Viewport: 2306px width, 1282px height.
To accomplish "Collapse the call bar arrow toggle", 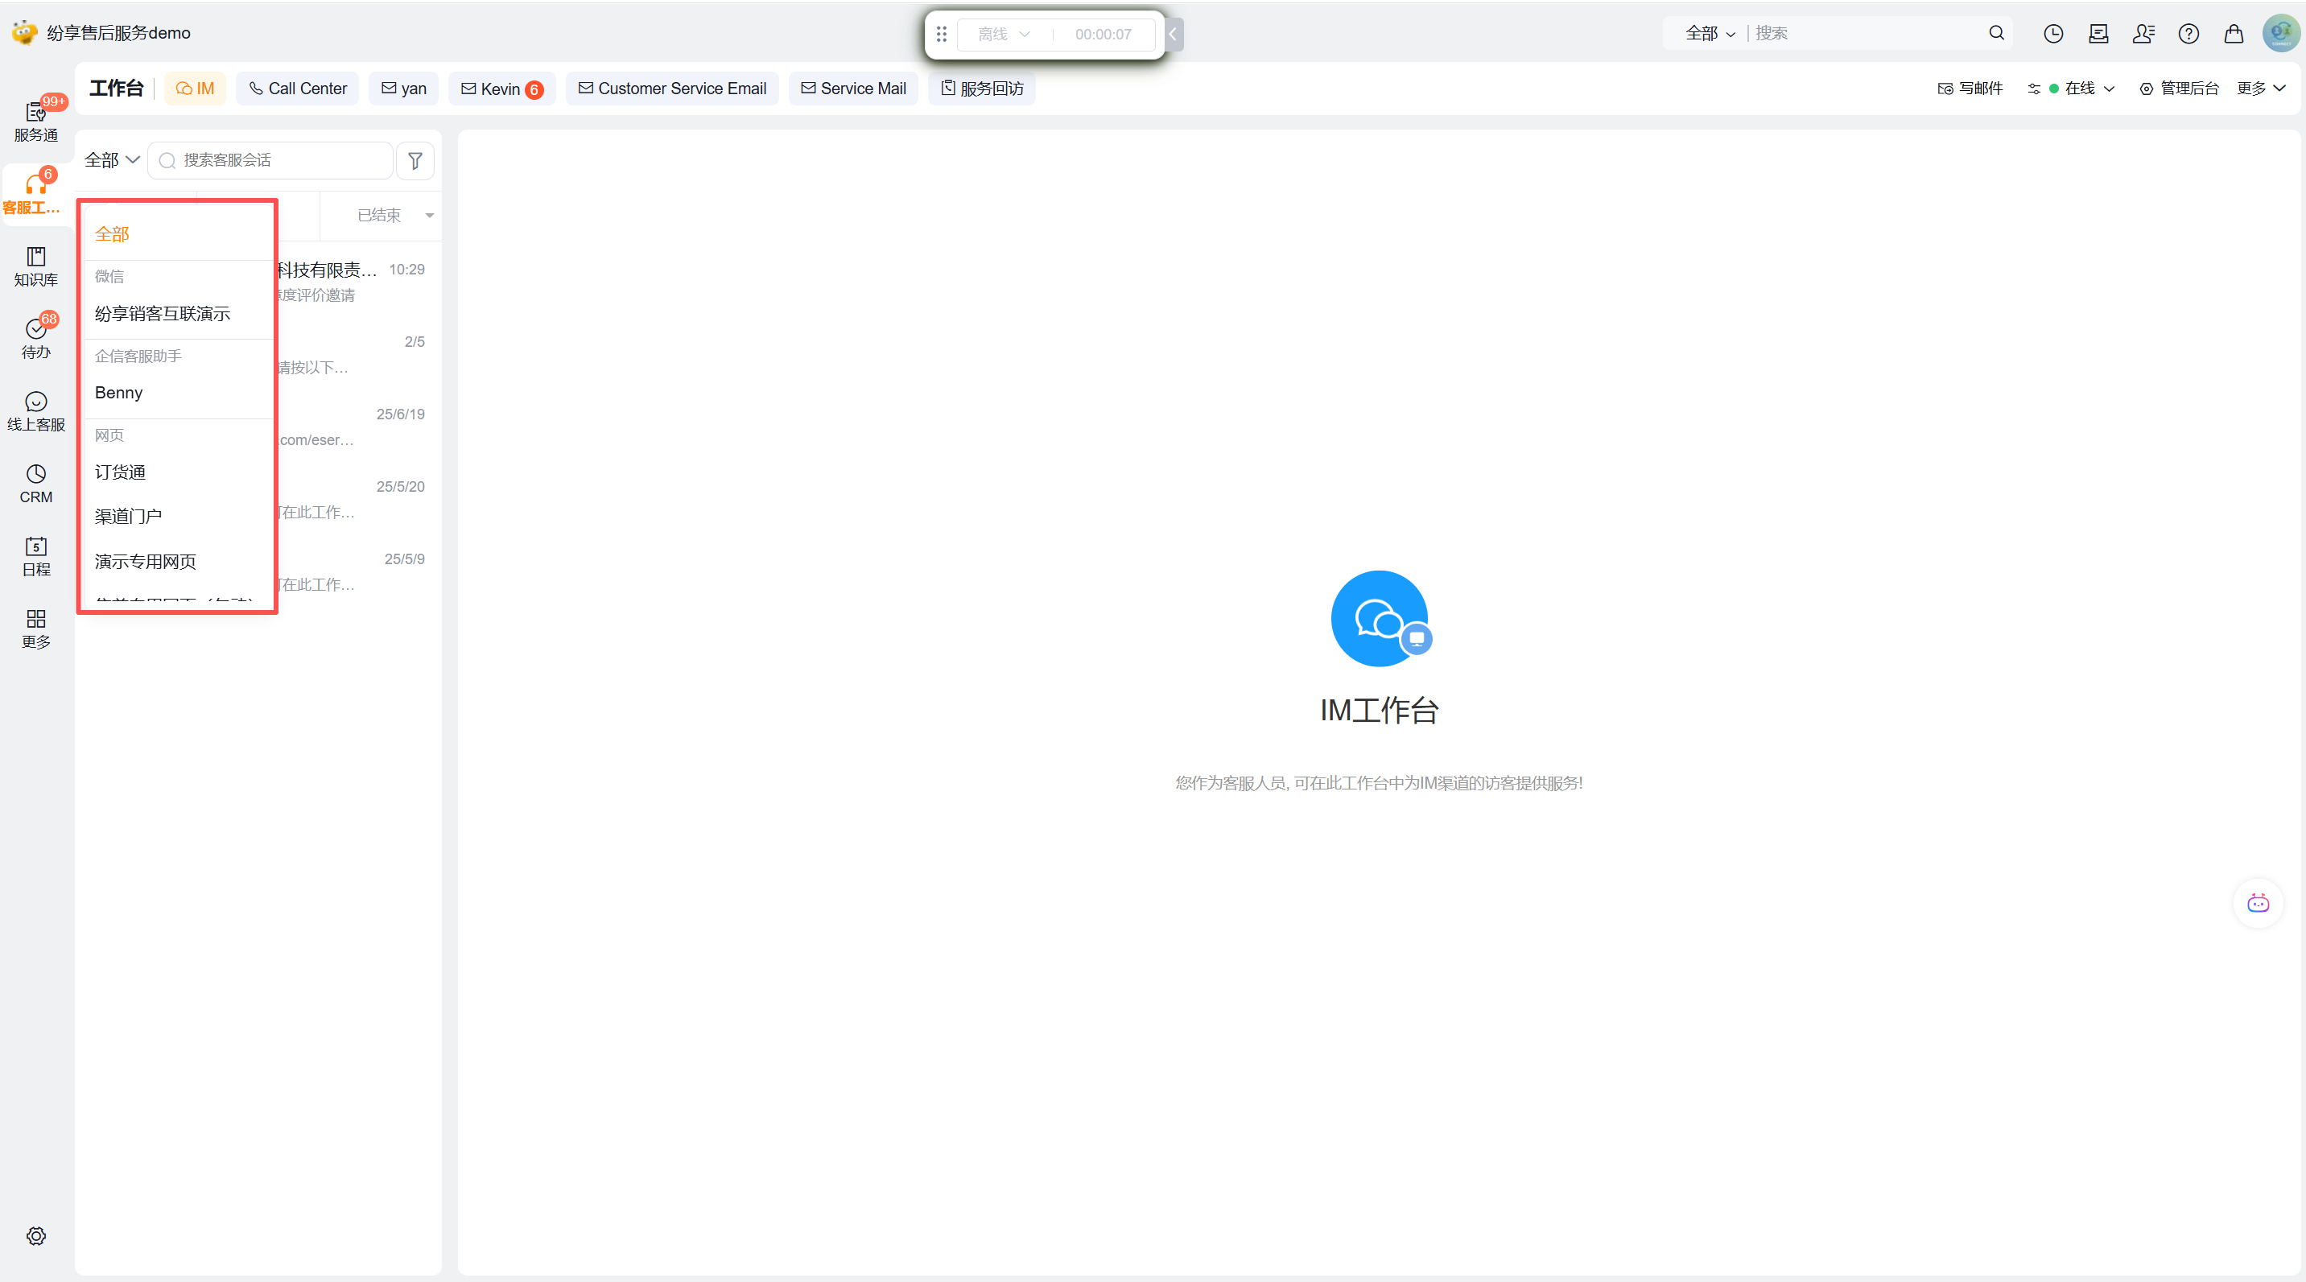I will (1173, 34).
